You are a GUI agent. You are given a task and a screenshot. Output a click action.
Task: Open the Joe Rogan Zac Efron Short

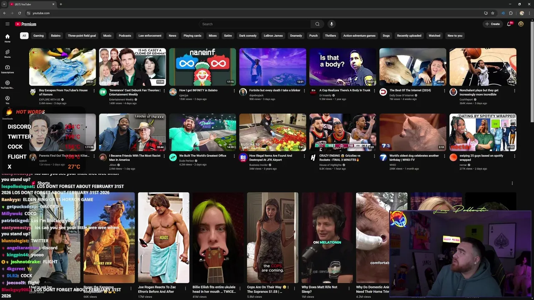pos(164,237)
